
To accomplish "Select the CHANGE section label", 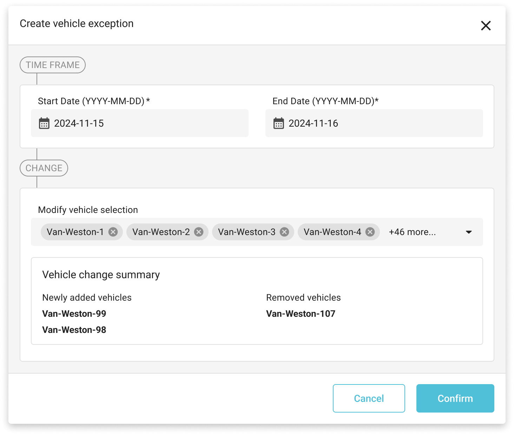I will (44, 168).
